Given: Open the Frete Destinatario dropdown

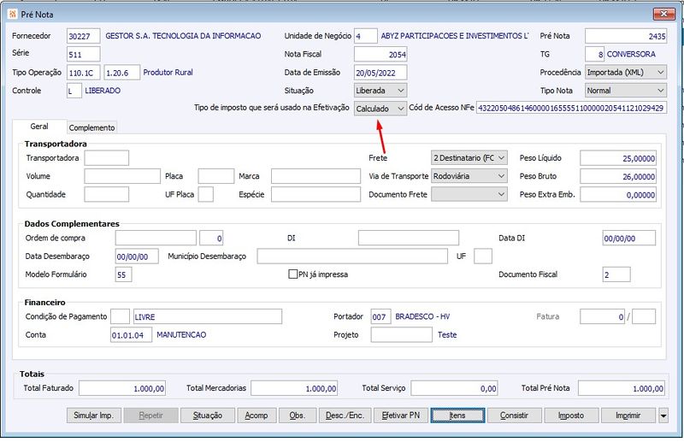Looking at the screenshot, I should (469, 157).
